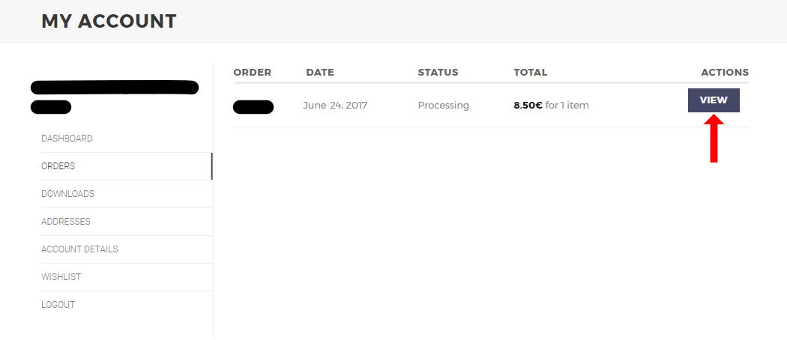Click the Logout link

[x=58, y=305]
